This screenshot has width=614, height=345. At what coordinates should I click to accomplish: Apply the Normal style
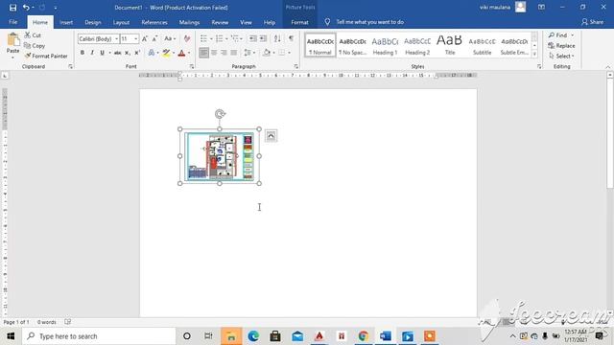320,45
